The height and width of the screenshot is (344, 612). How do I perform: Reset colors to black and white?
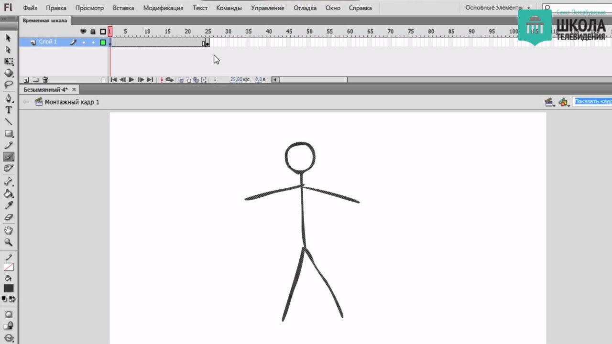pos(4,299)
